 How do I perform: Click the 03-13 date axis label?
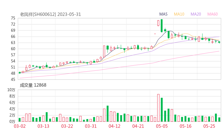click(43, 126)
